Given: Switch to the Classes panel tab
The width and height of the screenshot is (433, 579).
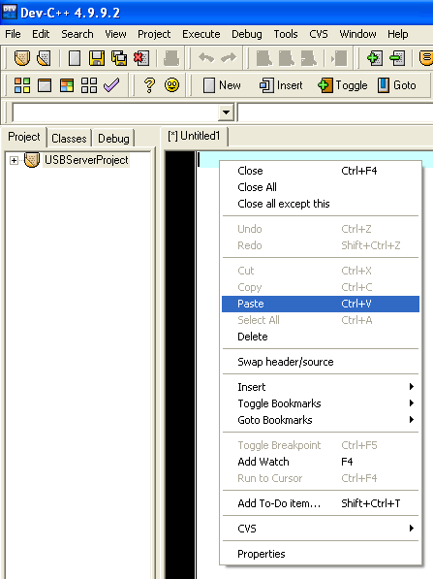Looking at the screenshot, I should (x=69, y=139).
